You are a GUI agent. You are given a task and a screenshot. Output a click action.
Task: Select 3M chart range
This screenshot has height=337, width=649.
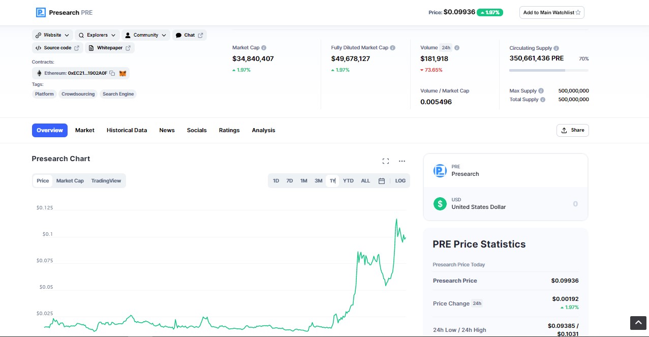(318, 181)
